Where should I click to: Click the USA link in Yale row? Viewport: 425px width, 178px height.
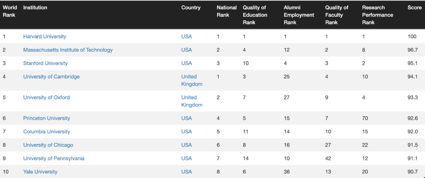[187, 172]
